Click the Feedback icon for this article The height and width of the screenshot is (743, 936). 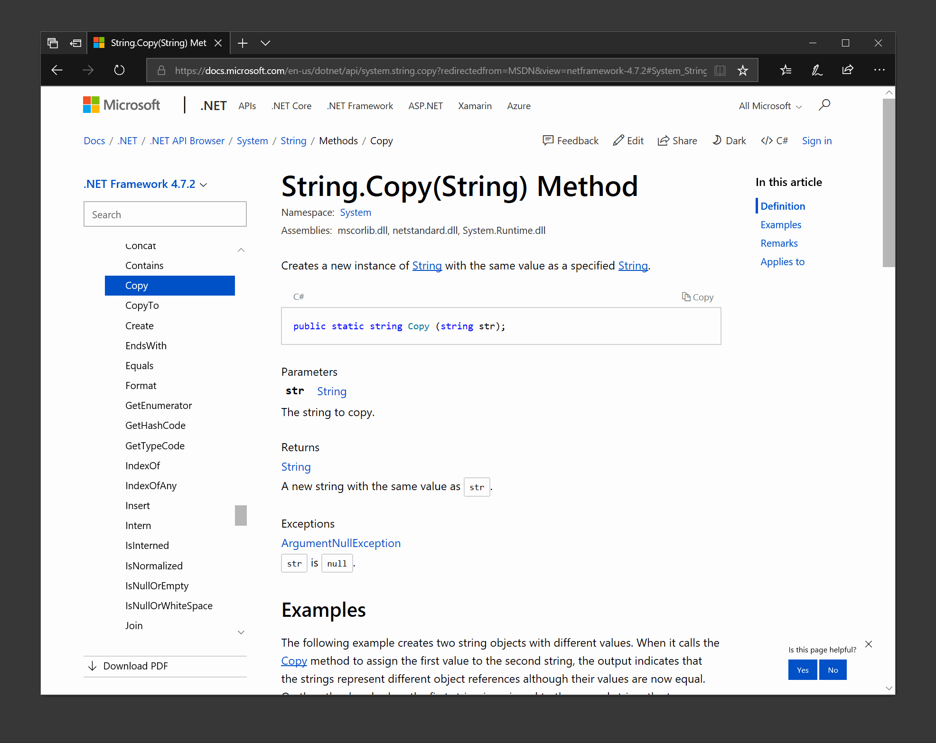click(x=548, y=140)
